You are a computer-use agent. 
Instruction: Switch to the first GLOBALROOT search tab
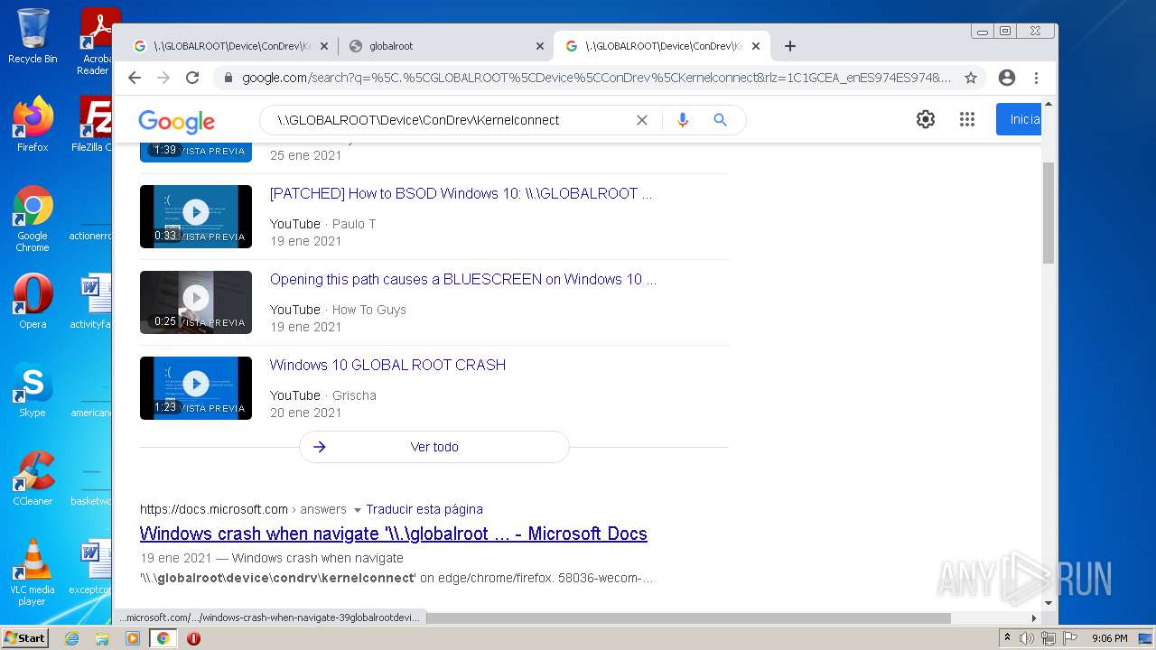[x=230, y=46]
